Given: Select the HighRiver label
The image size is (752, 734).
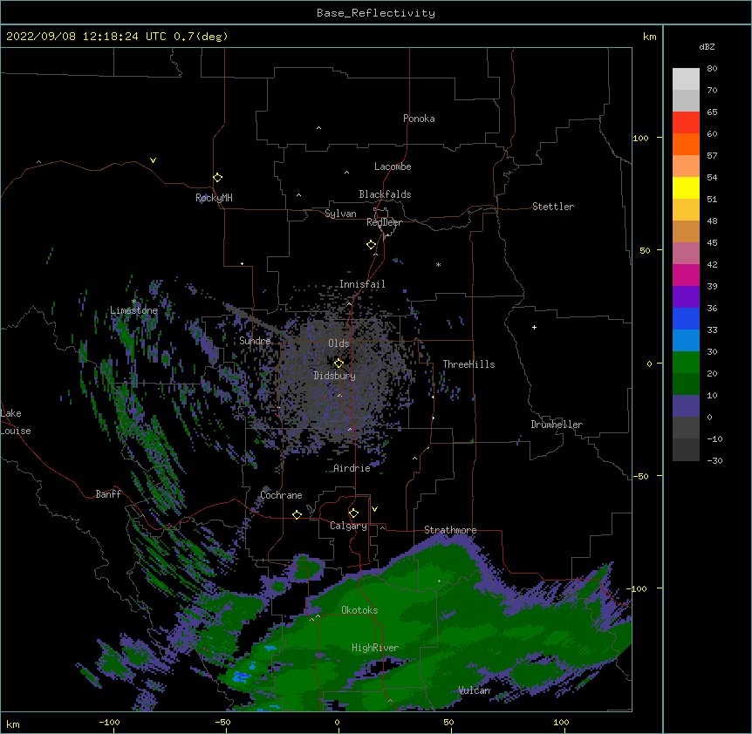Looking at the screenshot, I should pyautogui.click(x=375, y=648).
